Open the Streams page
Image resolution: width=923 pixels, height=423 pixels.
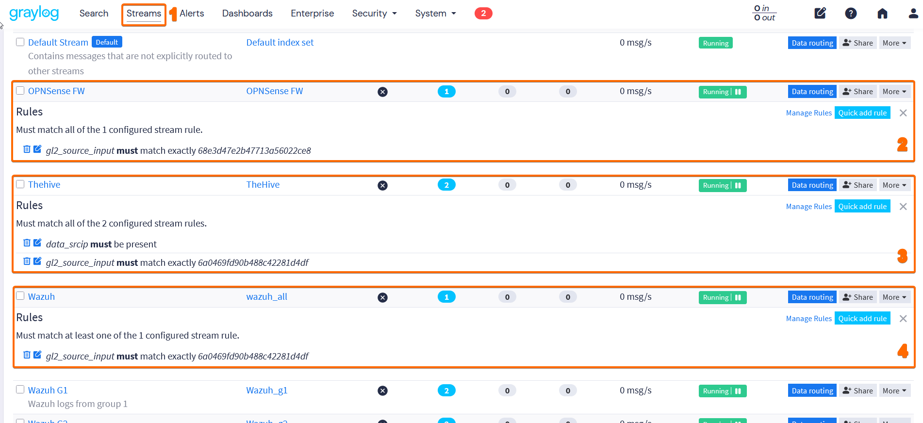click(x=144, y=14)
